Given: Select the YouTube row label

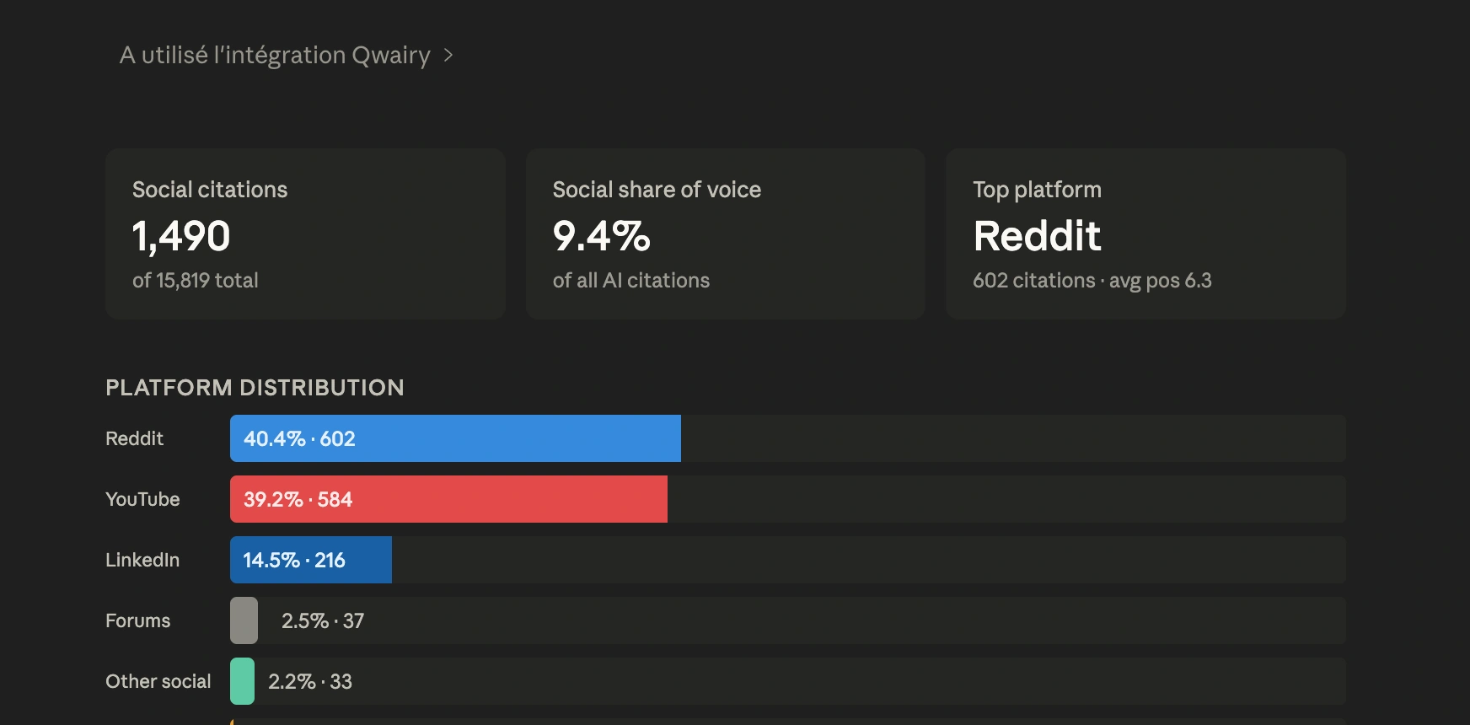Looking at the screenshot, I should [x=142, y=499].
